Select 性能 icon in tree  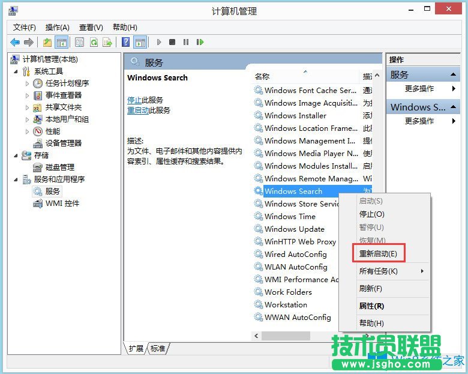point(38,131)
